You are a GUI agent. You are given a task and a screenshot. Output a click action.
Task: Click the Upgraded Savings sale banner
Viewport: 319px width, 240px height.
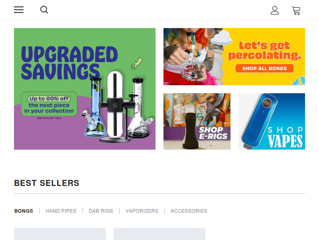[x=85, y=89]
